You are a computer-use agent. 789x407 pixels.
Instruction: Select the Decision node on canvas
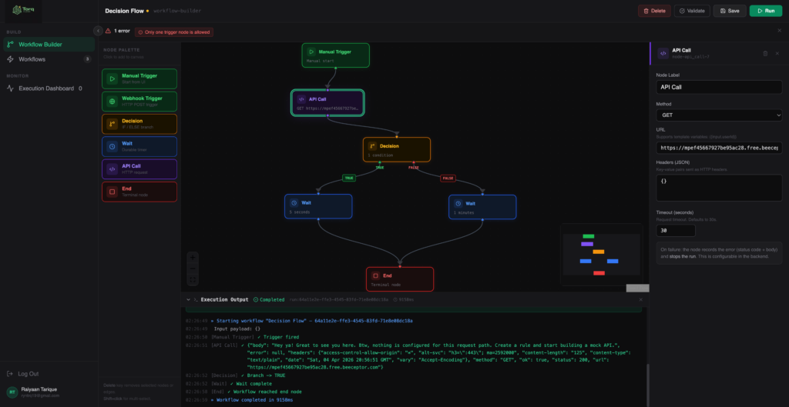tap(397, 150)
